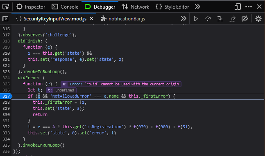Toggle breakpoint on line 327

coord(6,96)
